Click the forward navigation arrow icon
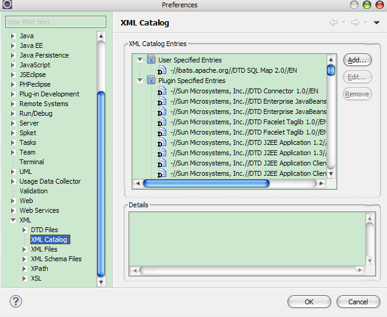Viewport: 387px width, 317px height. 355,23
